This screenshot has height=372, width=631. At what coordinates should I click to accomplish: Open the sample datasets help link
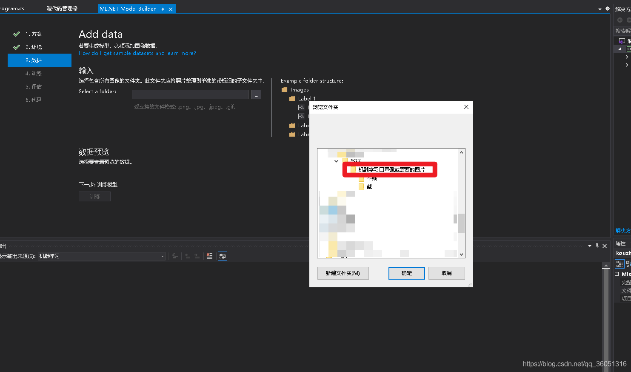pos(137,53)
